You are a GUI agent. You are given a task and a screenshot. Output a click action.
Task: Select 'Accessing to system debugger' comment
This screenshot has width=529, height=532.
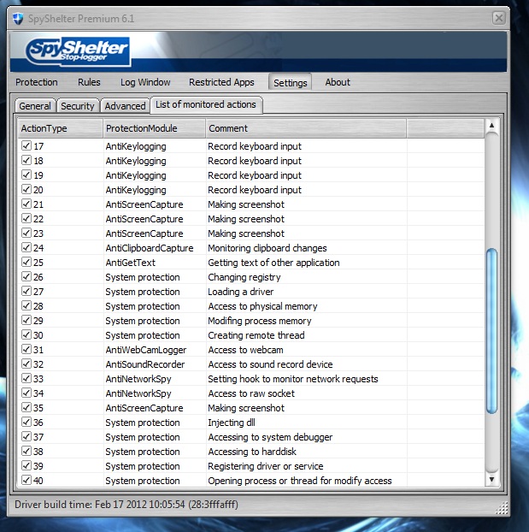click(x=270, y=437)
